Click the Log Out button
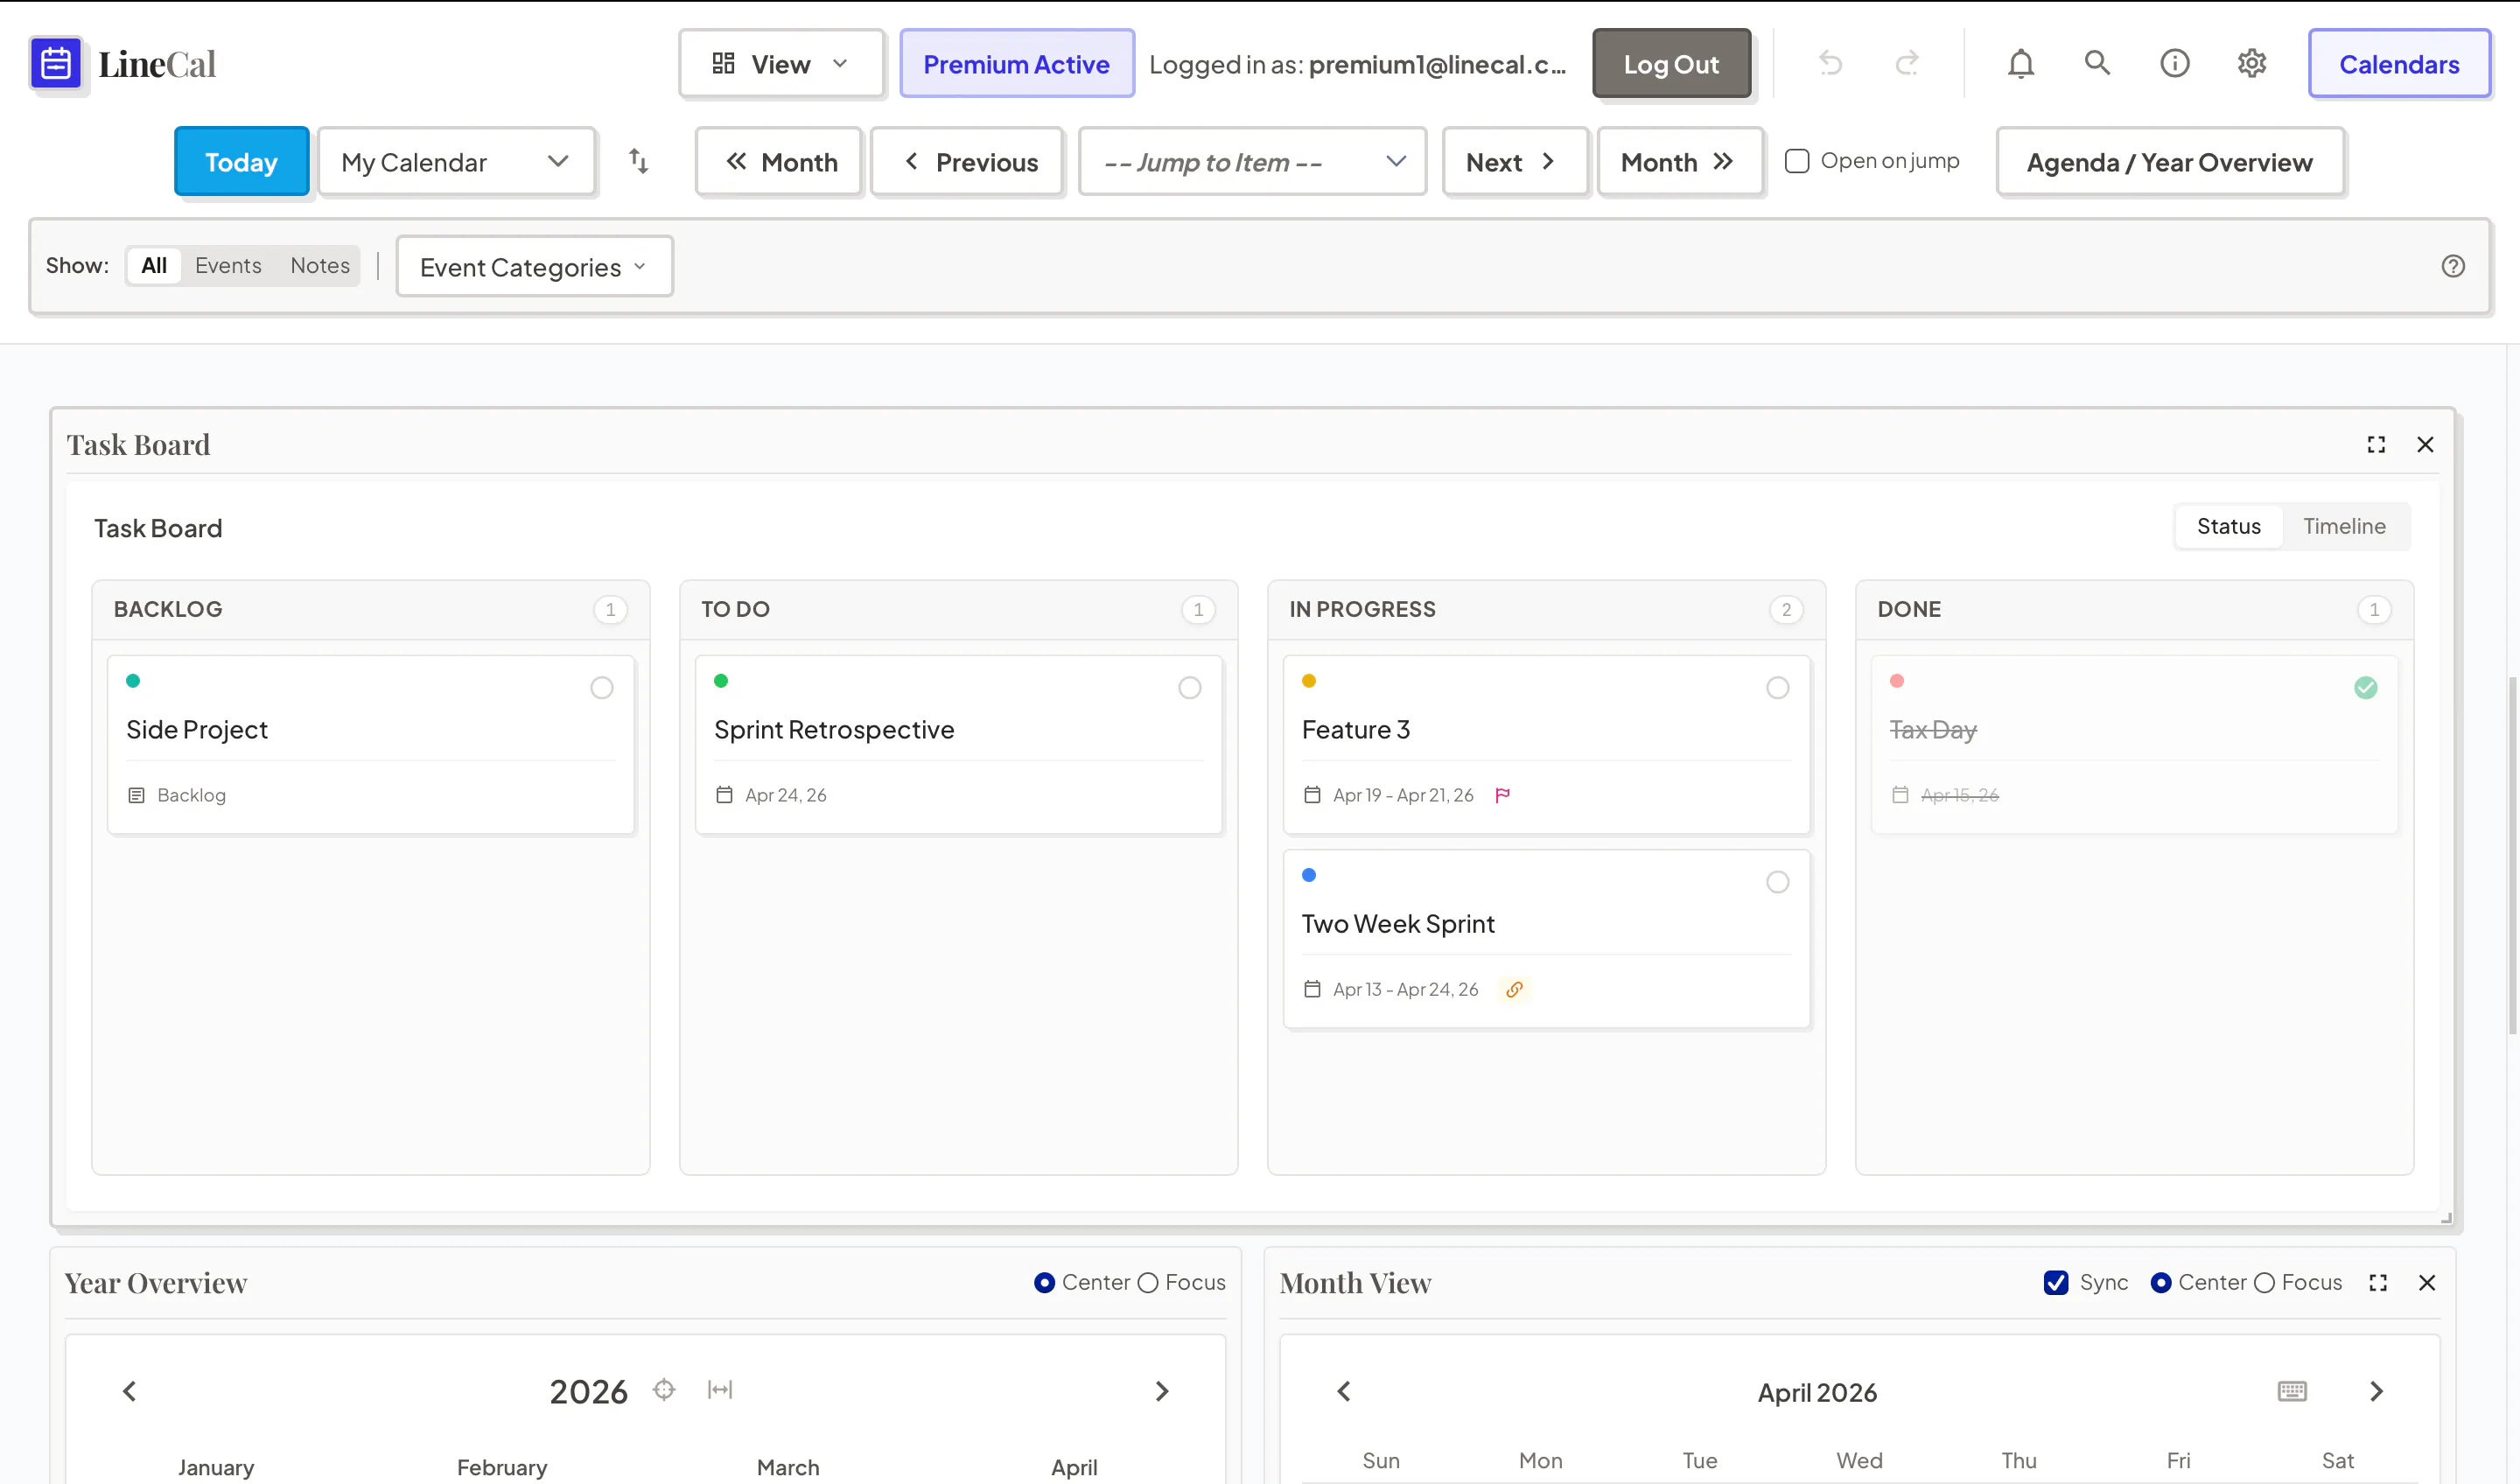 tap(1671, 64)
